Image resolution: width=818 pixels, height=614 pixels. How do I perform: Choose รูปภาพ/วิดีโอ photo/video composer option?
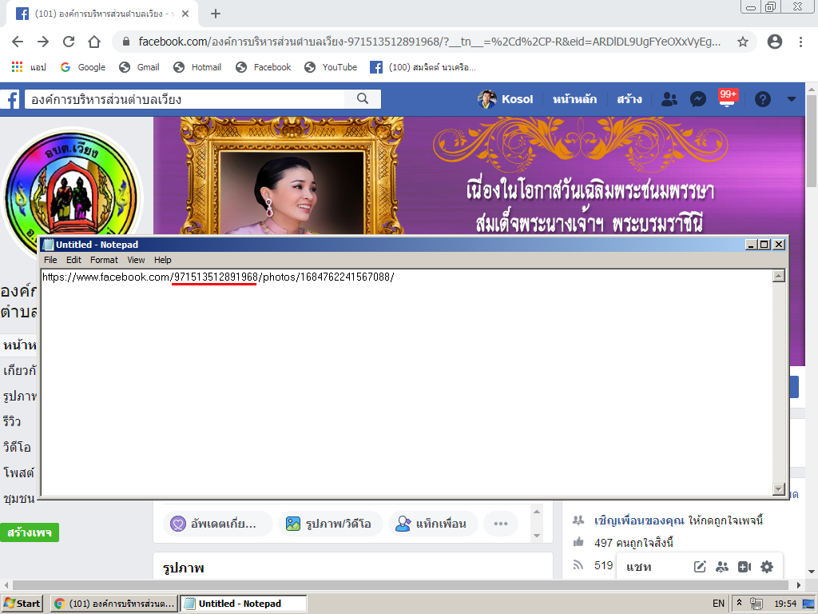click(x=331, y=524)
